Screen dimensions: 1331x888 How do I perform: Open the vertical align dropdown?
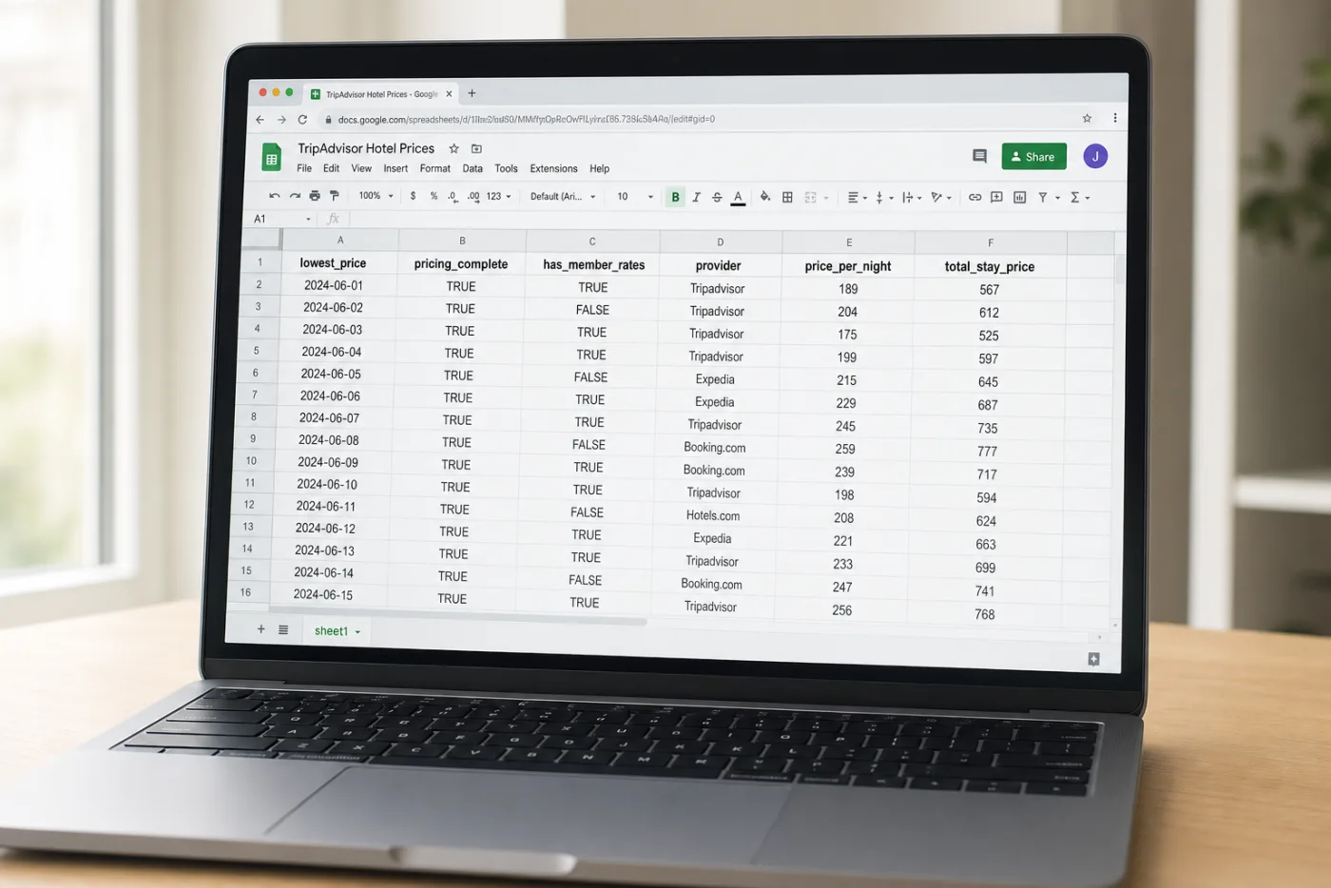click(x=883, y=198)
